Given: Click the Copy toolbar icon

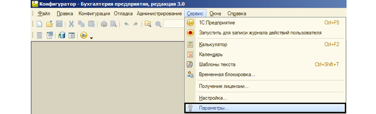Looking at the screenshot, I should pyautogui.click(x=81, y=24).
